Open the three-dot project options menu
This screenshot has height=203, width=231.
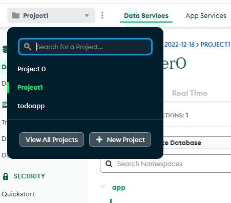(x=102, y=15)
